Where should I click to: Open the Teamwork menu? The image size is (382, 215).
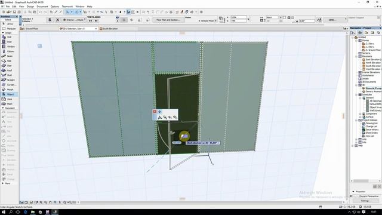[x=67, y=7]
